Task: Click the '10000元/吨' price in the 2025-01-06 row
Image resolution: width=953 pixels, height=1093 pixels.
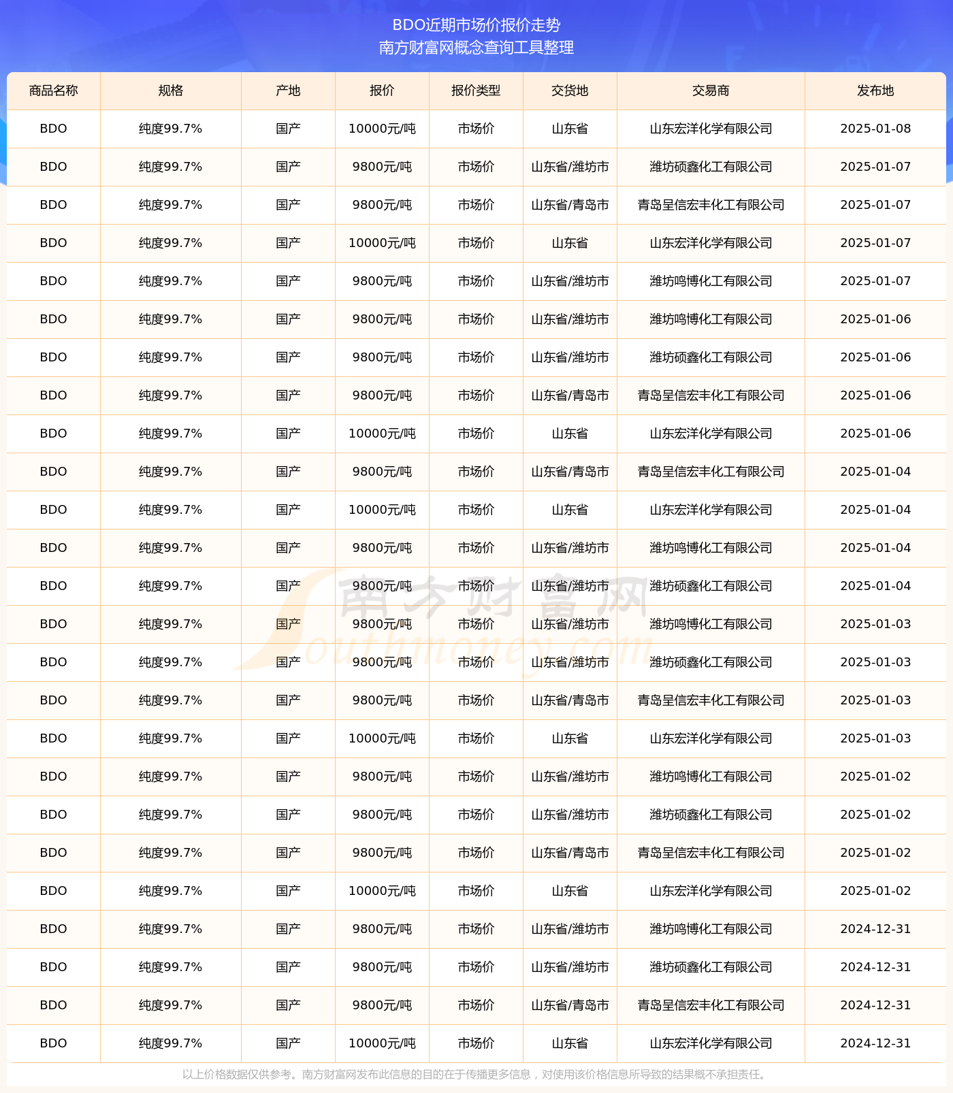Action: (x=382, y=434)
